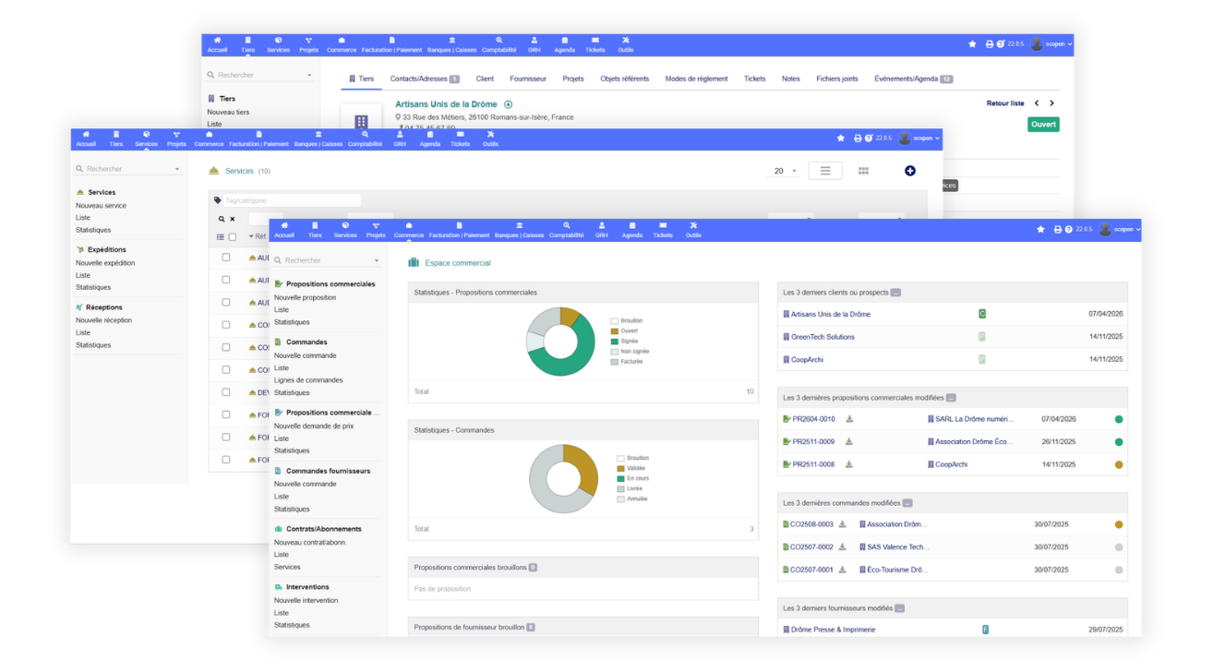Click the magnifier search icon in Services filter row
Image resolution: width=1213 pixels, height=672 pixels.
222,220
